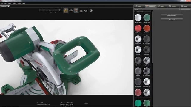191x107 pixels.
Task: Switch to the Libraries tab
Action: 185,6
